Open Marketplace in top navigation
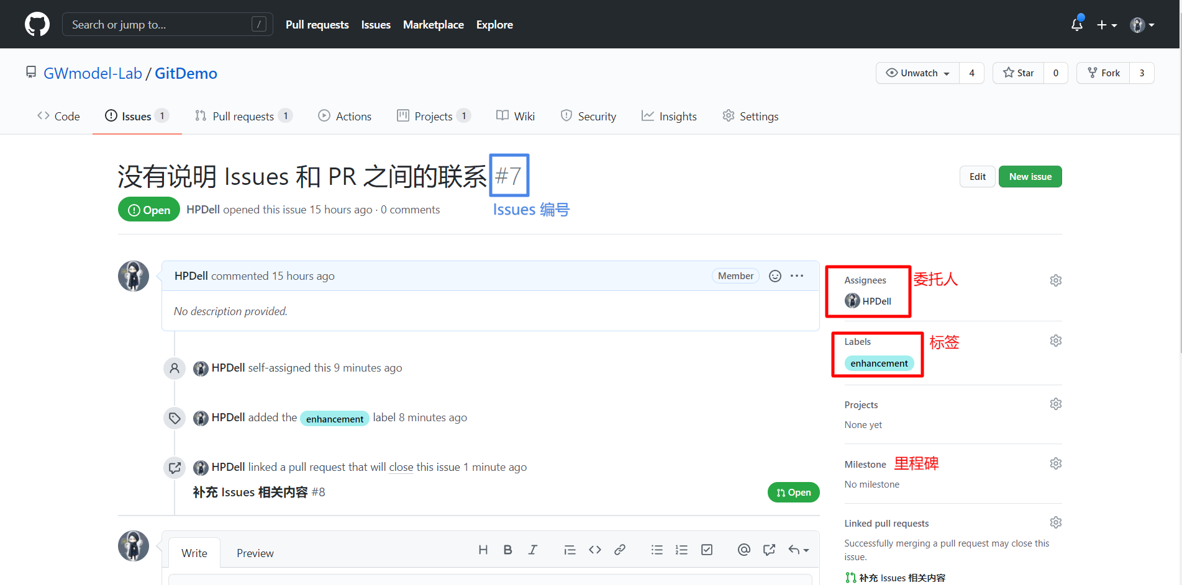1182x585 pixels. coord(434,25)
